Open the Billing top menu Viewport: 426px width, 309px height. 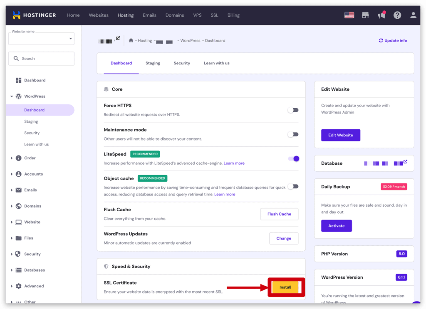(233, 15)
